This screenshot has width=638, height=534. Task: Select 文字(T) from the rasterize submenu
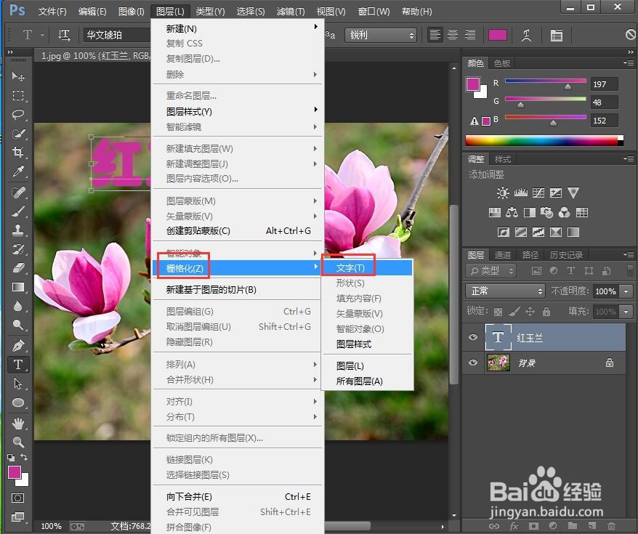pos(349,266)
